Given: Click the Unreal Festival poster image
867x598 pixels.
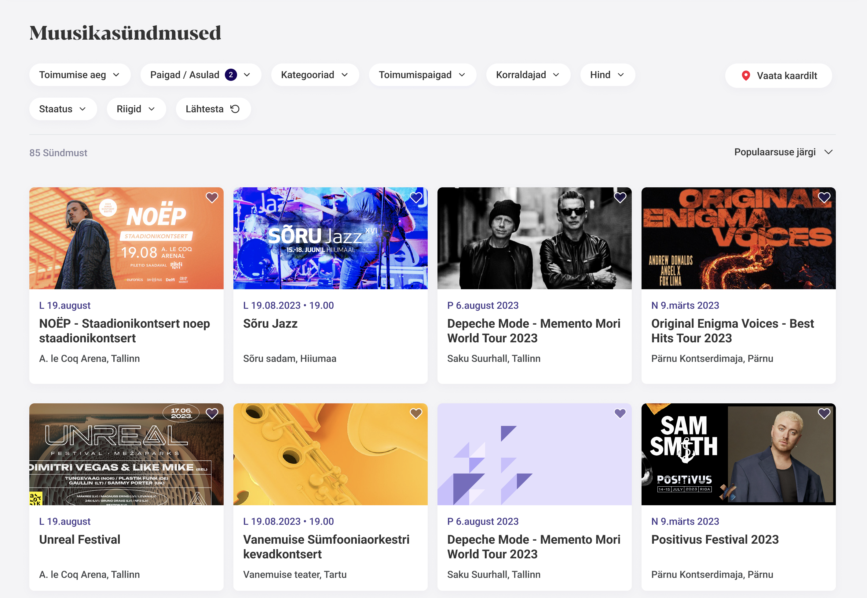Looking at the screenshot, I should [126, 454].
